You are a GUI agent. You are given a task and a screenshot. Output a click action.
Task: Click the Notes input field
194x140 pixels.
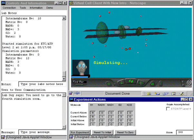42,84
